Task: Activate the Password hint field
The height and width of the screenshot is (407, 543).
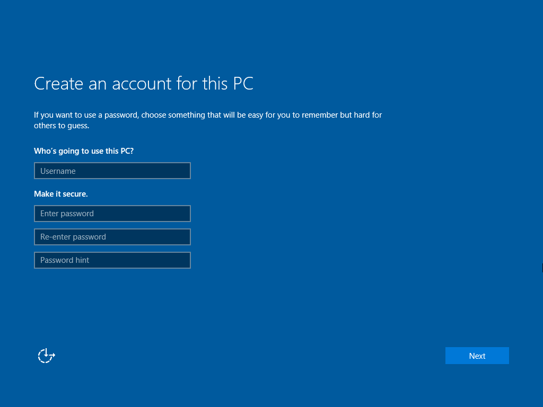Action: [x=112, y=260]
